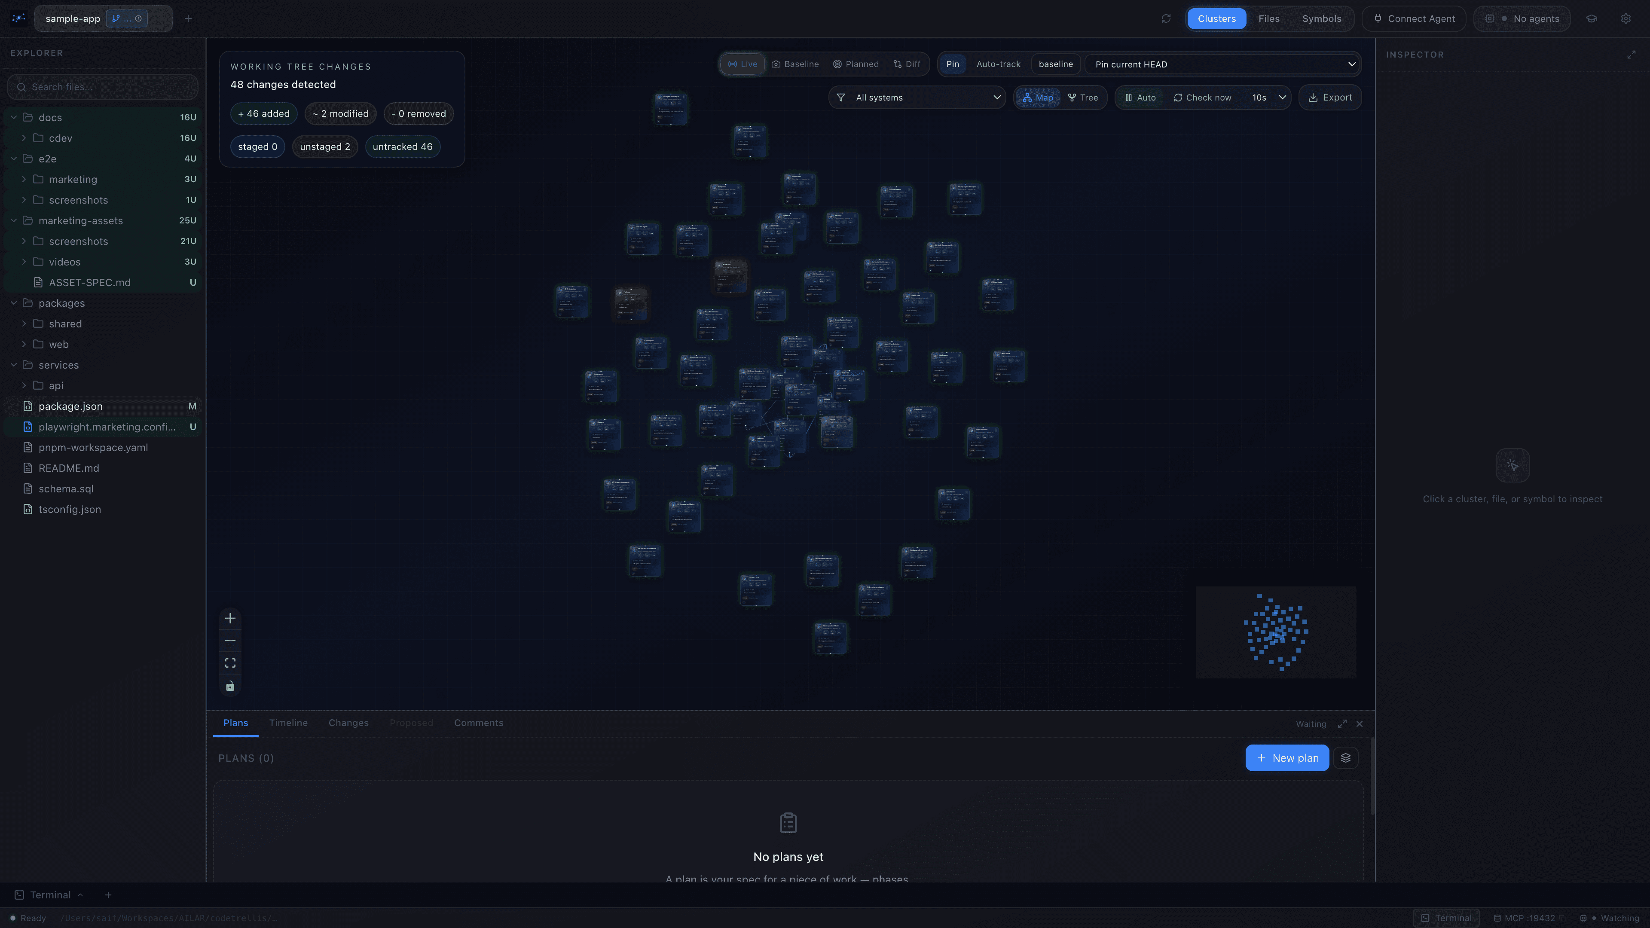This screenshot has height=928, width=1650.
Task: Open the schema.sql file
Action: pyautogui.click(x=103, y=488)
